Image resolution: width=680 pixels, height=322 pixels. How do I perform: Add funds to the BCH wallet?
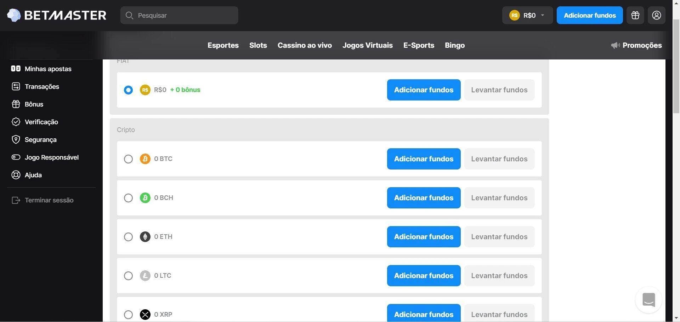point(424,198)
